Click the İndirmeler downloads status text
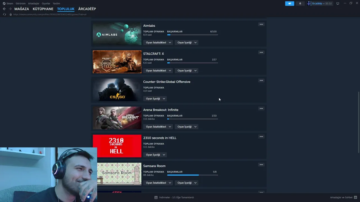Screen dimensions: 360x202 click(177, 198)
